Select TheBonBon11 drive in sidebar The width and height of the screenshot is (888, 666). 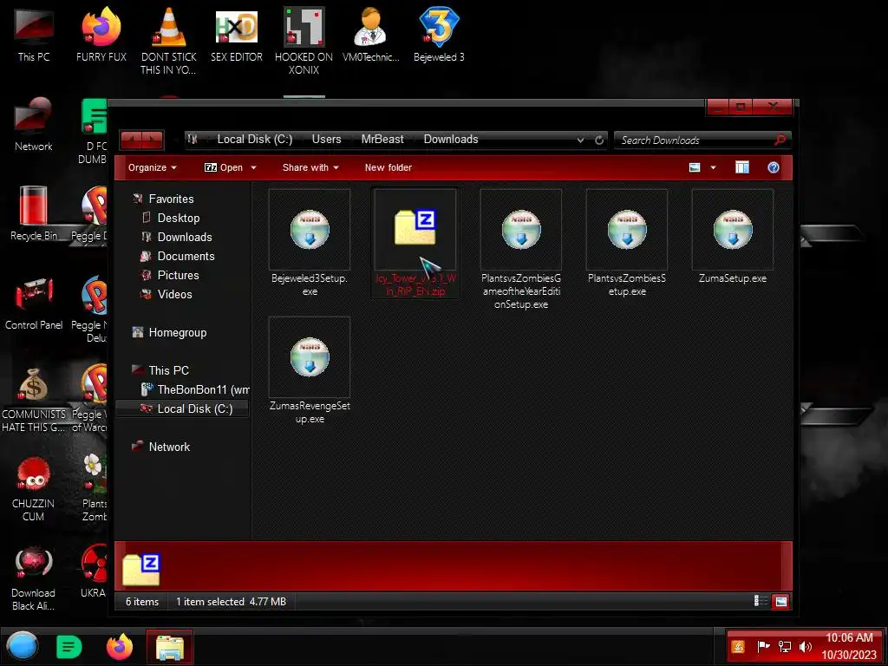pos(194,389)
